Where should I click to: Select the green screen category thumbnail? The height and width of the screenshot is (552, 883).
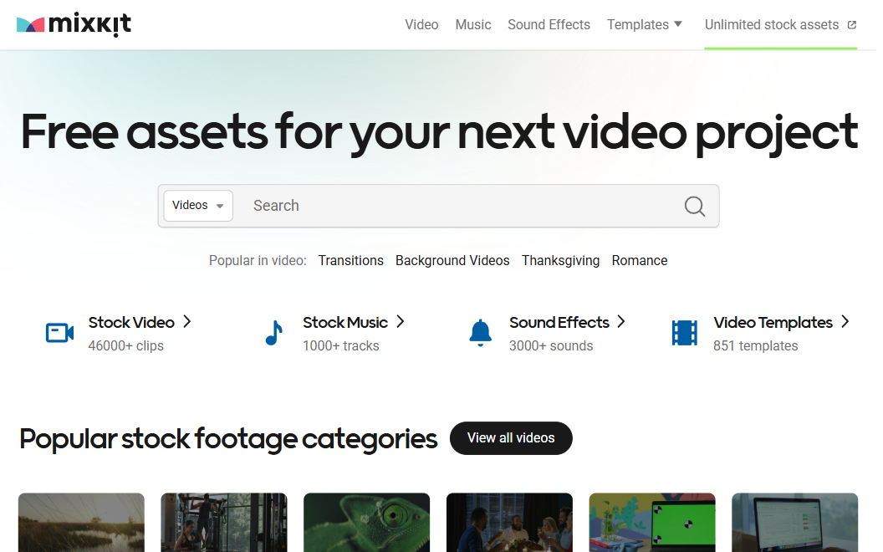[652, 522]
